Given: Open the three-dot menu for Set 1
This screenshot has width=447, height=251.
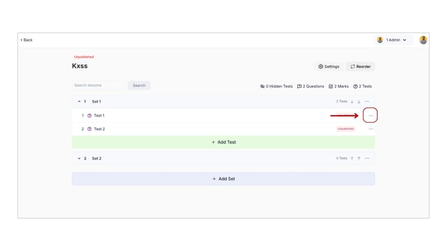Looking at the screenshot, I should [367, 101].
